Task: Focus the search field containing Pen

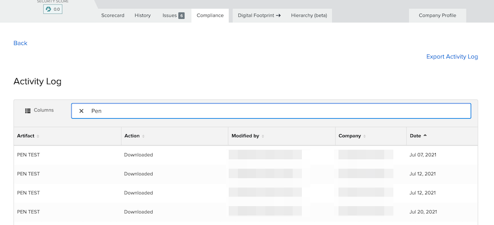Action: coord(271,111)
